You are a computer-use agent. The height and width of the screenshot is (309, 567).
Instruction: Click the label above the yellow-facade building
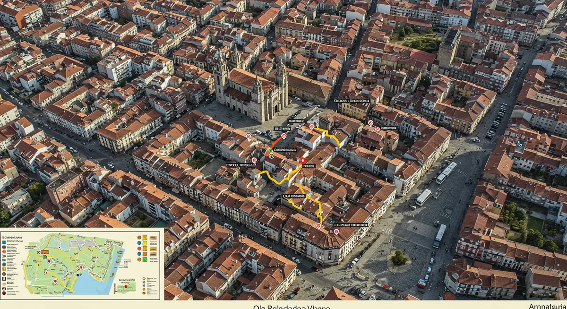pyautogui.click(x=352, y=101)
